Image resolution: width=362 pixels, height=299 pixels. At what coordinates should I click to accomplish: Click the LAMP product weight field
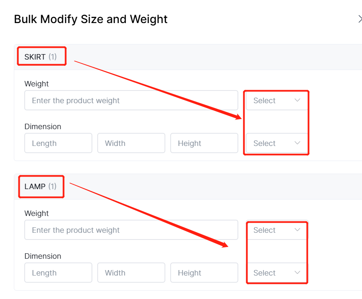[131, 230]
